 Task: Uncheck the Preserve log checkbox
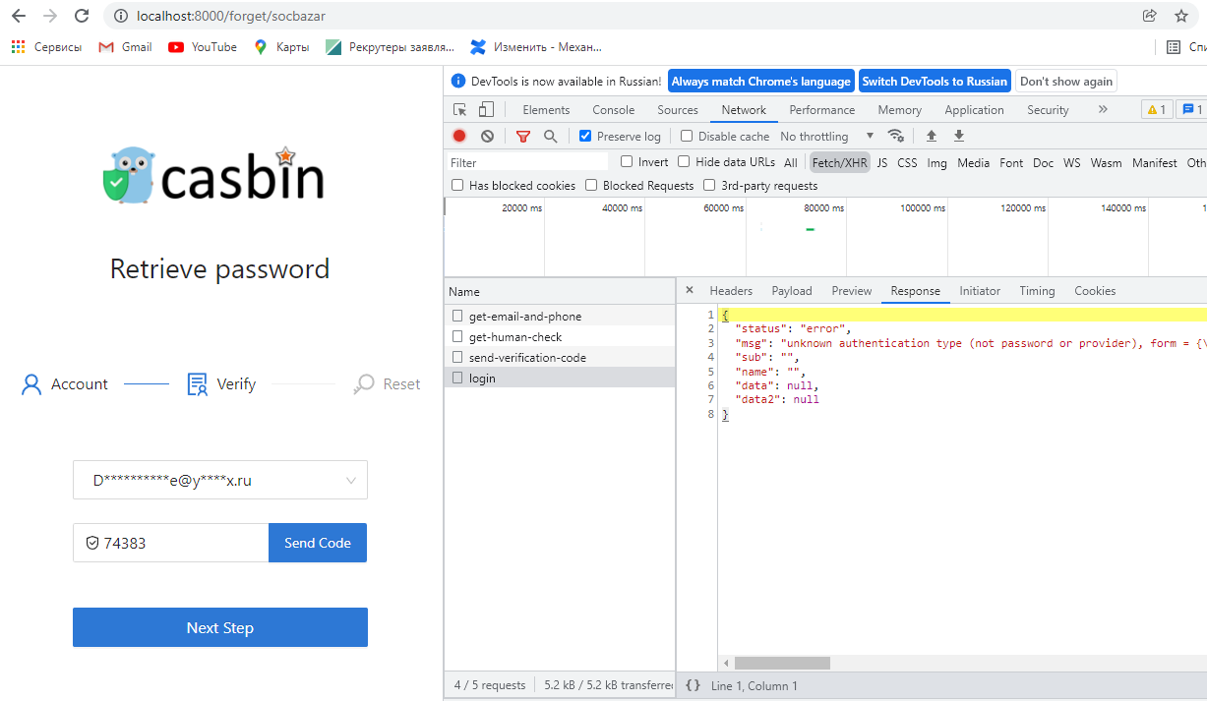[584, 136]
